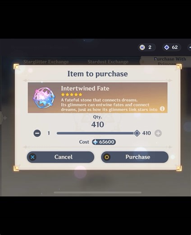
Task: Click the 65600 cost amount
Action: pyautogui.click(x=107, y=142)
